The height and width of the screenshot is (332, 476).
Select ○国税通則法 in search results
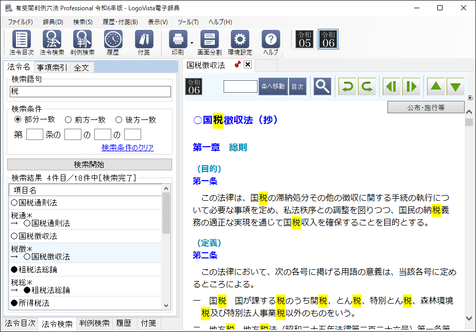(35, 203)
